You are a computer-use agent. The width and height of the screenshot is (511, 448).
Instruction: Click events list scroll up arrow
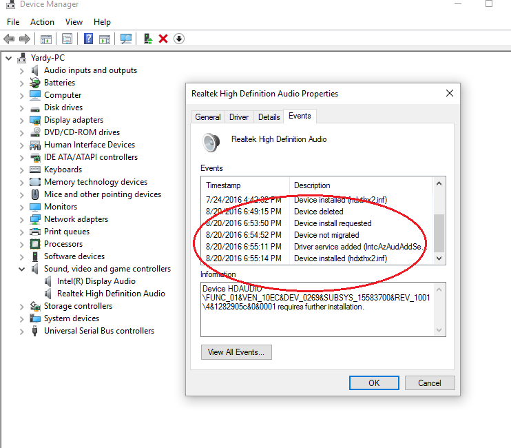tap(439, 183)
